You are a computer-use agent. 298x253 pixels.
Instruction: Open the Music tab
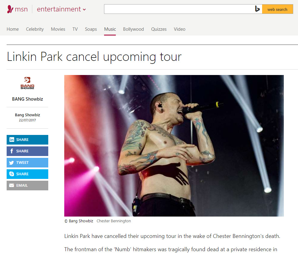(110, 29)
